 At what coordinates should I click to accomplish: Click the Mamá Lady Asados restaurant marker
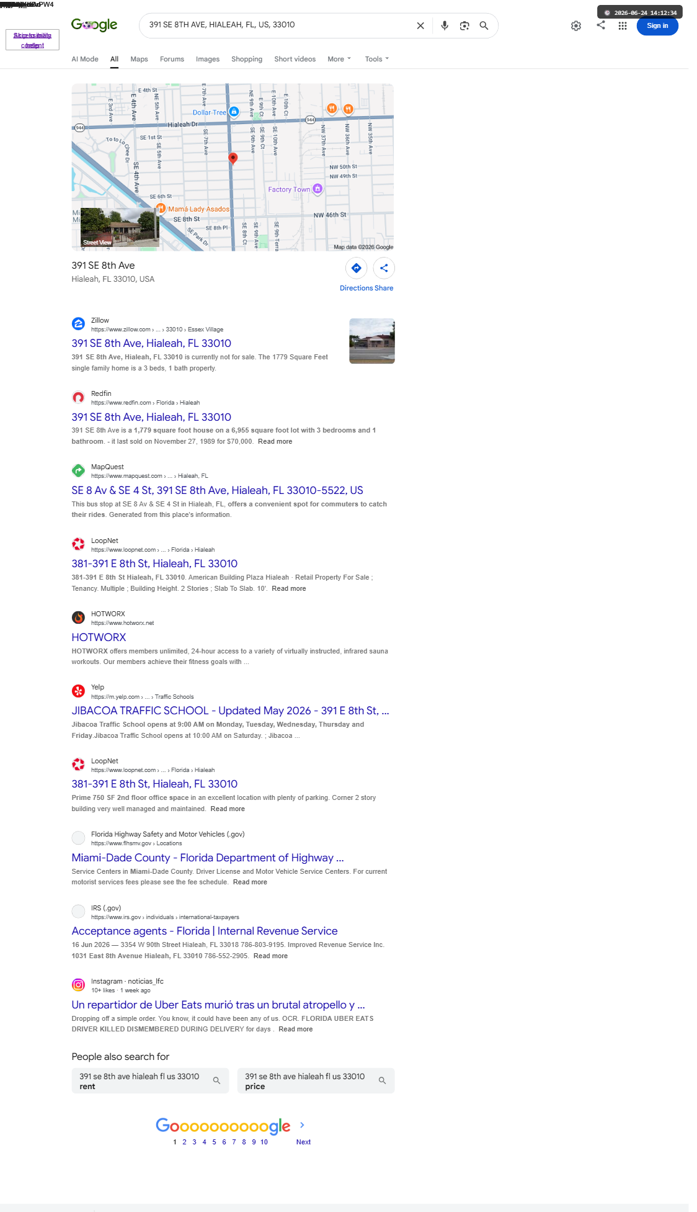point(161,209)
